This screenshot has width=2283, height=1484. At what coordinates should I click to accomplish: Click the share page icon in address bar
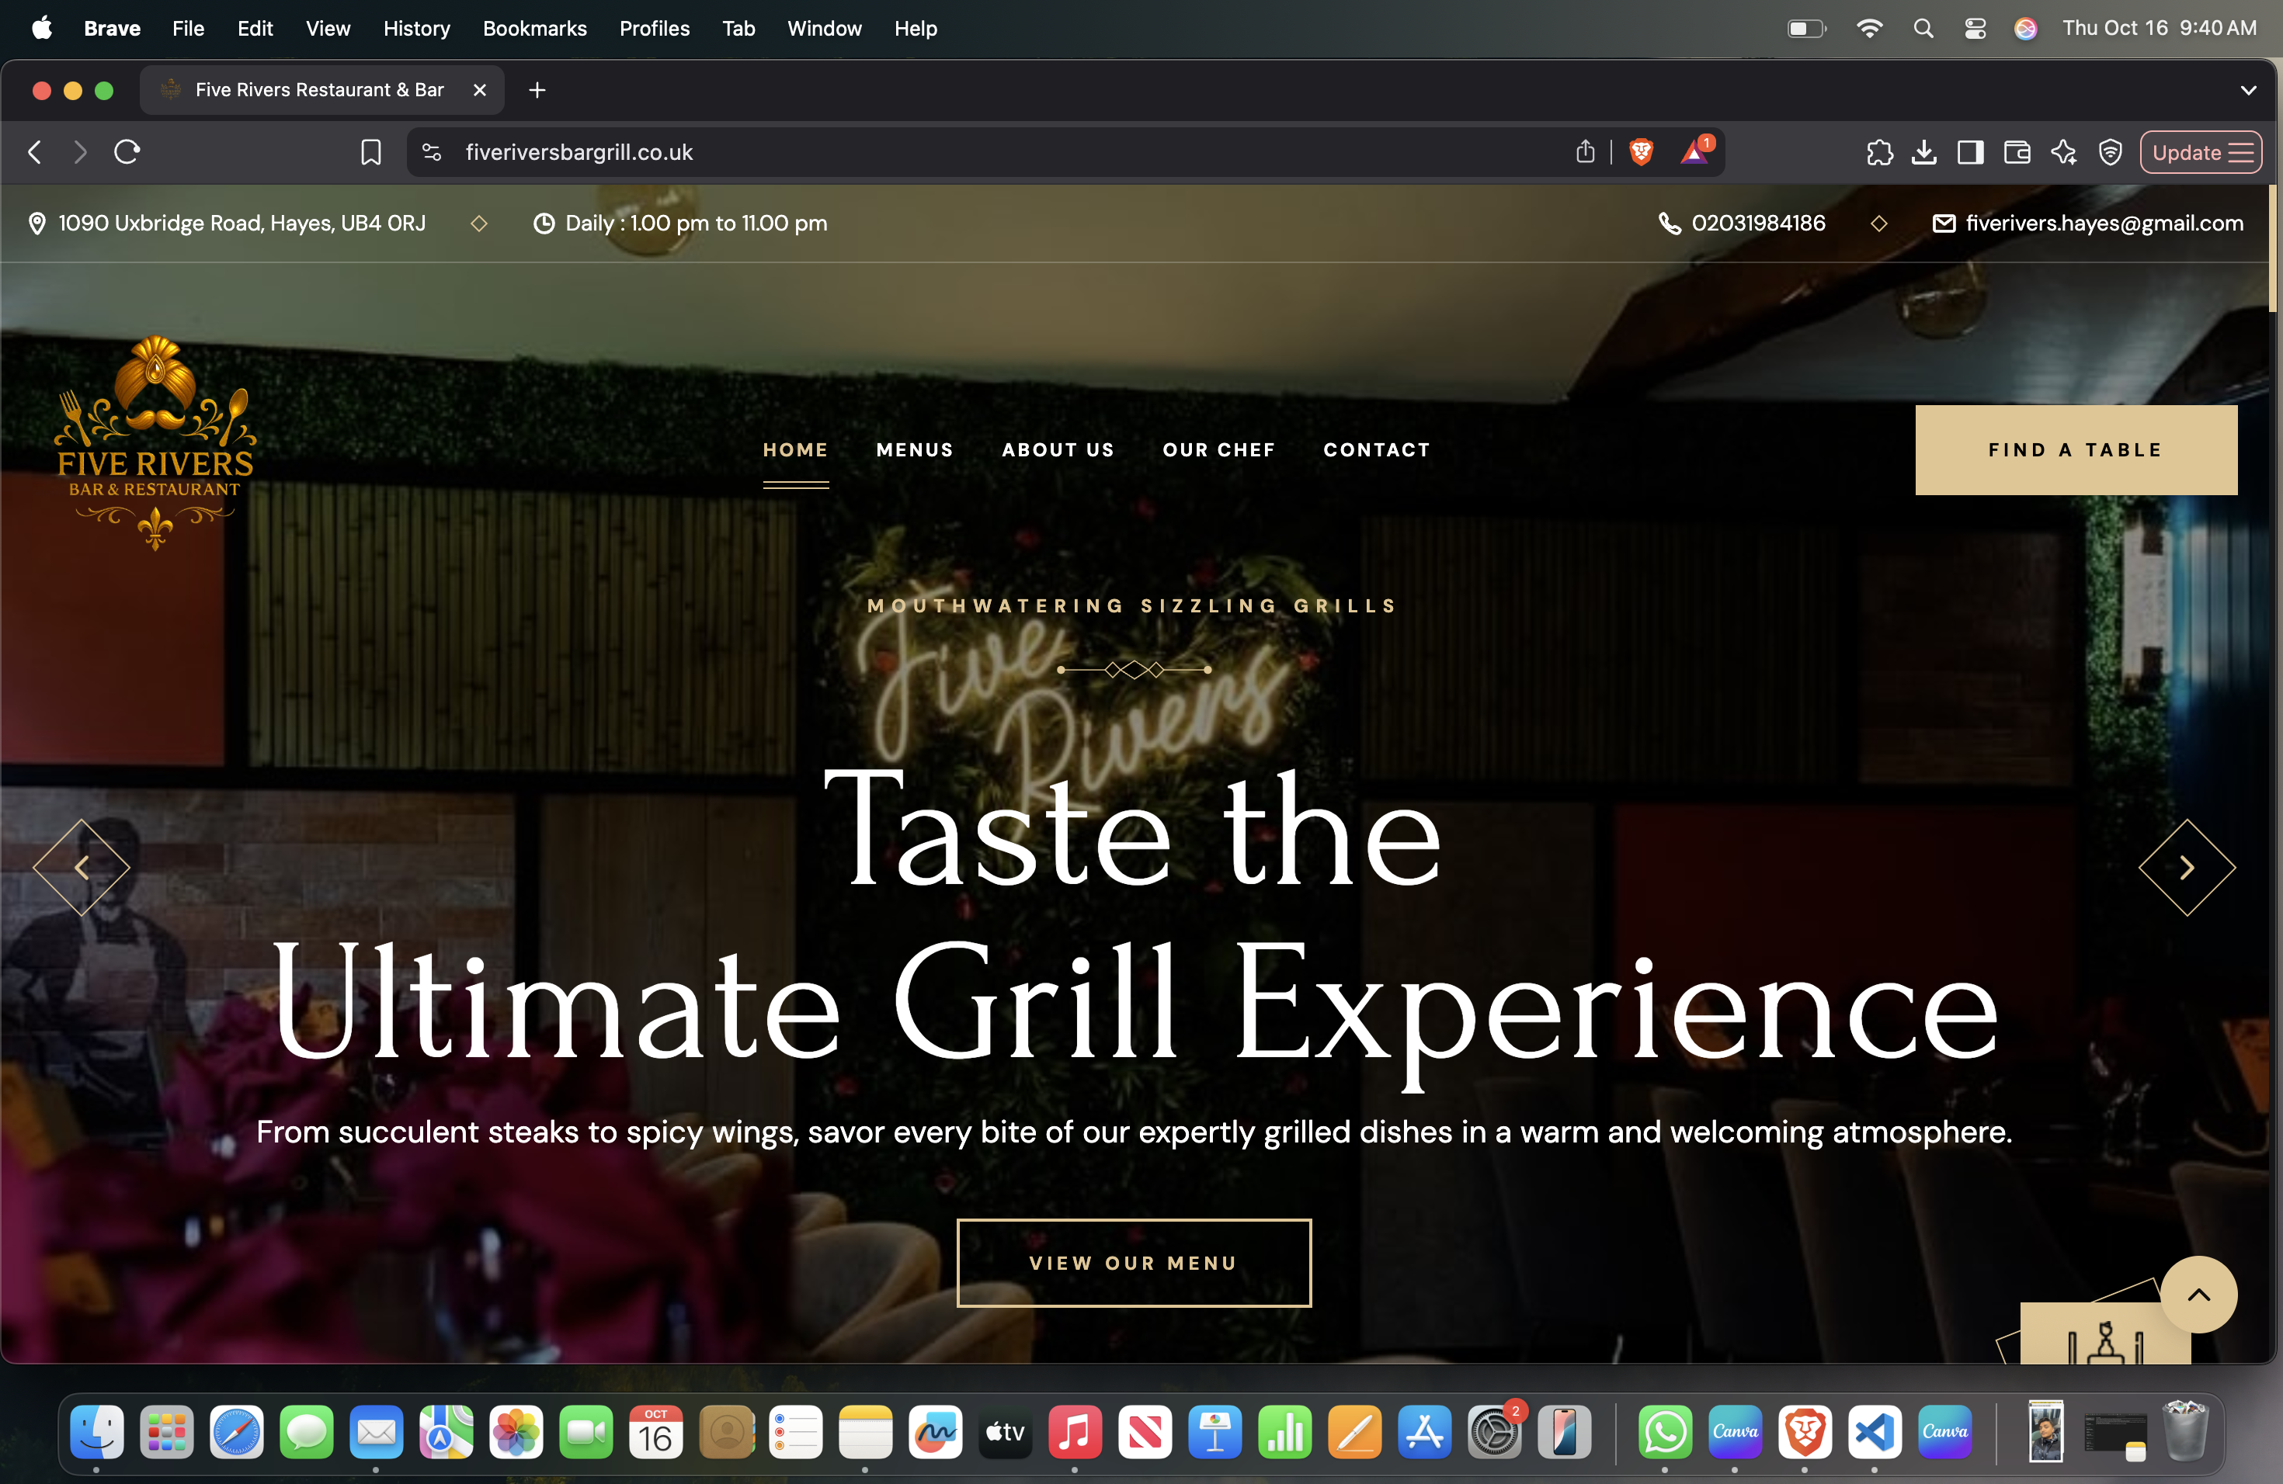tap(1585, 151)
